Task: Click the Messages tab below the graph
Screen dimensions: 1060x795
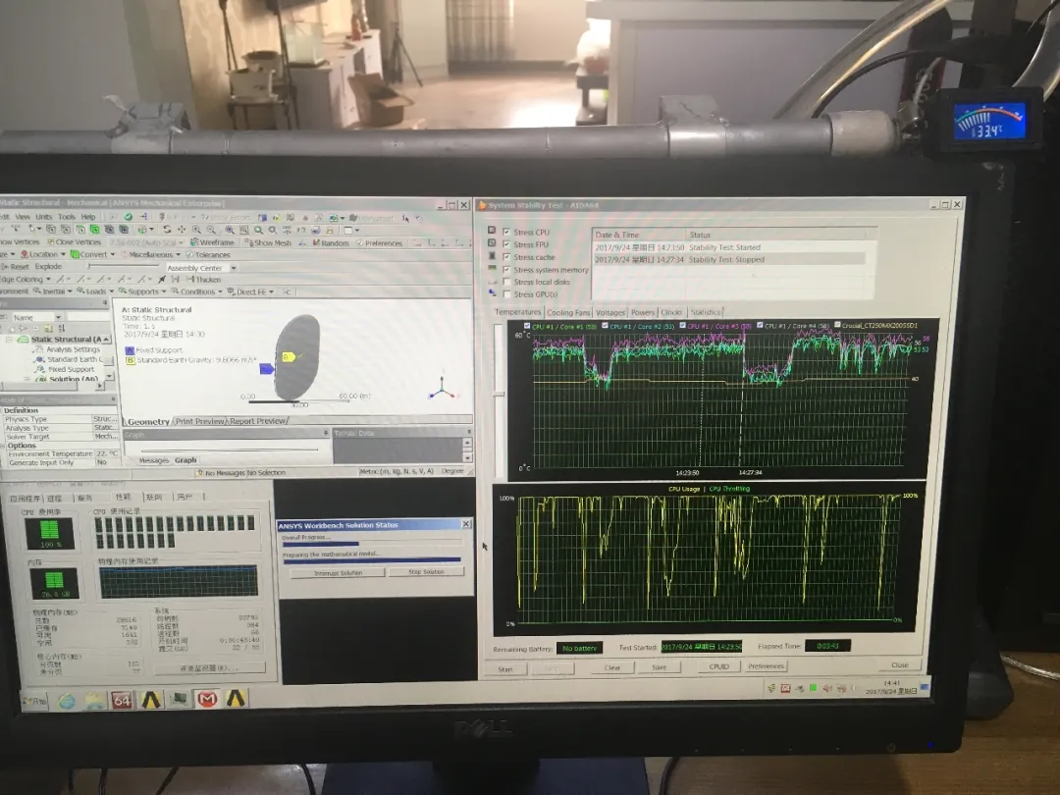Action: click(x=153, y=460)
